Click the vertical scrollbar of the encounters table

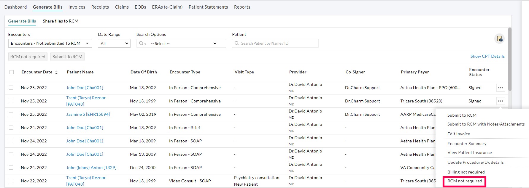pyautogui.click(x=510, y=59)
